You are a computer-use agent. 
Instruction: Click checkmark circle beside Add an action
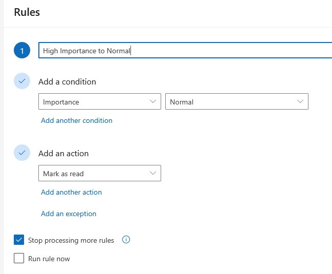(22, 153)
